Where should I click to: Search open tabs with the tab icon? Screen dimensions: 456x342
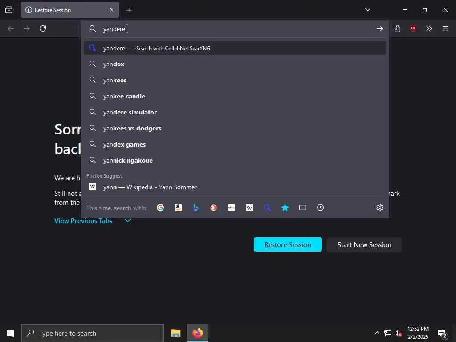(303, 208)
